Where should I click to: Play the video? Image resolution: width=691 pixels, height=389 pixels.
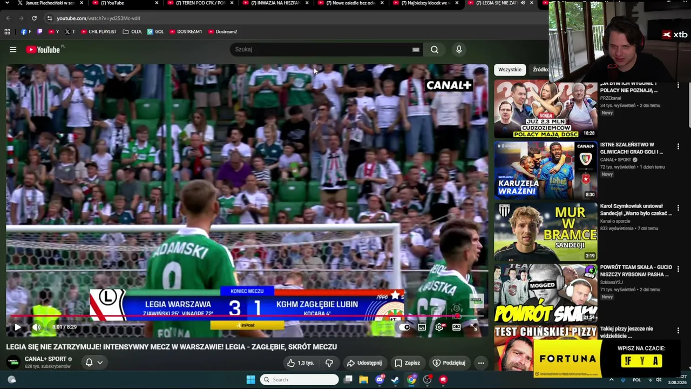[18, 327]
